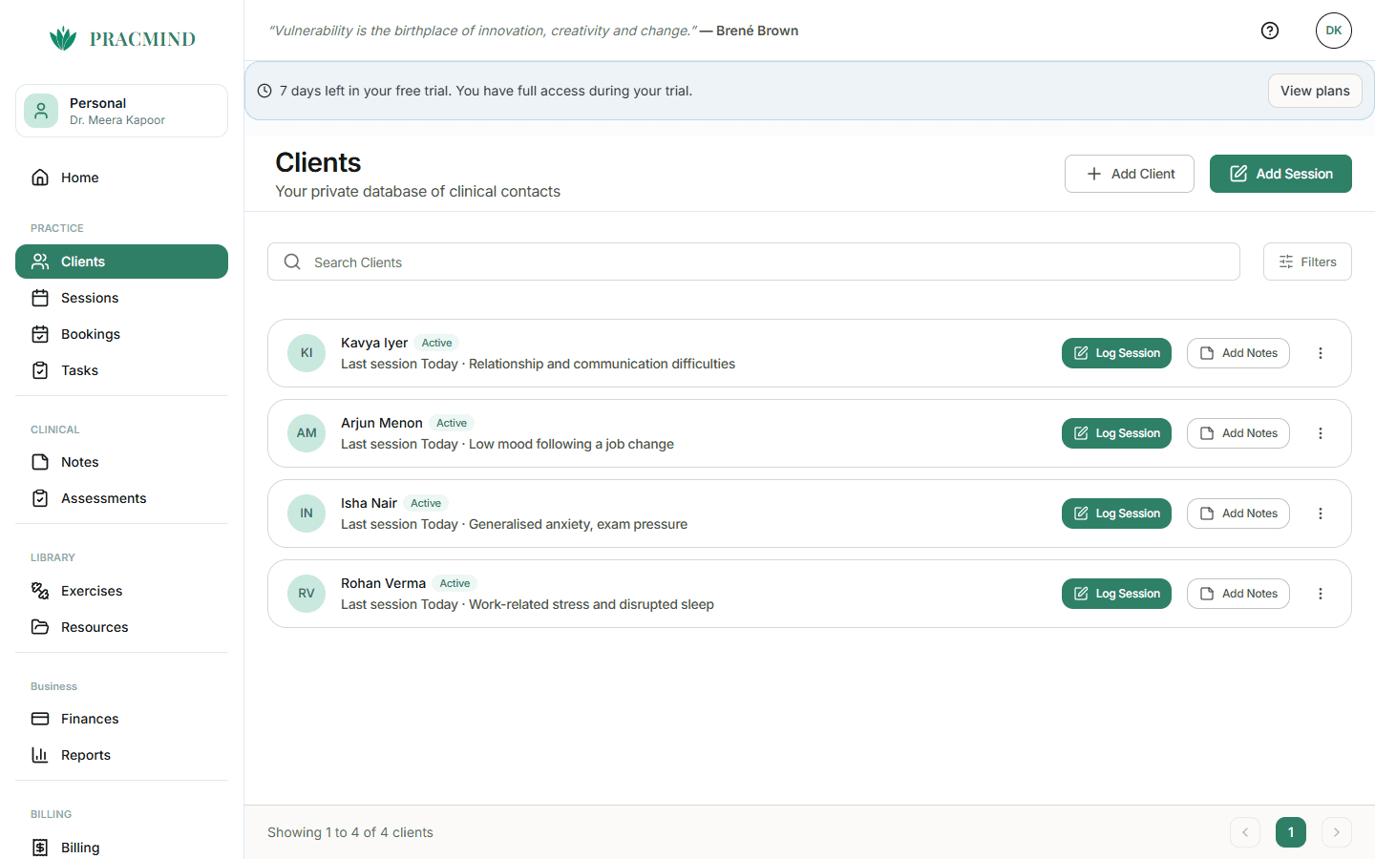1375x859 pixels.
Task: Open Reports in sidebar
Action: [121, 755]
